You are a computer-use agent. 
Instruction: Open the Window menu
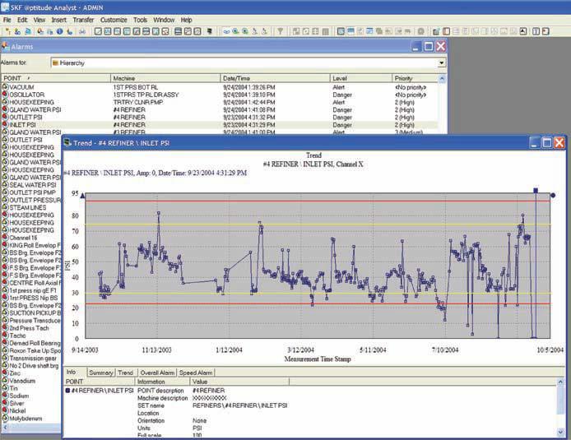(164, 20)
